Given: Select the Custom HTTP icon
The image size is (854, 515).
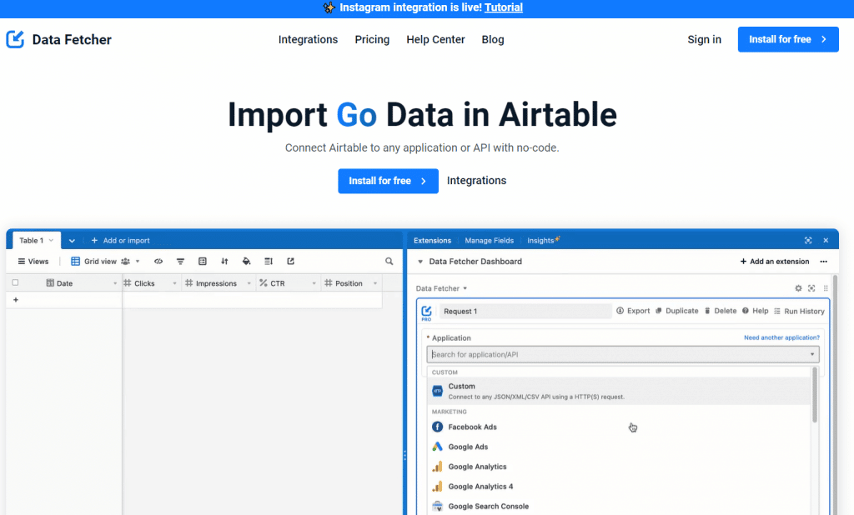Looking at the screenshot, I should 437,391.
